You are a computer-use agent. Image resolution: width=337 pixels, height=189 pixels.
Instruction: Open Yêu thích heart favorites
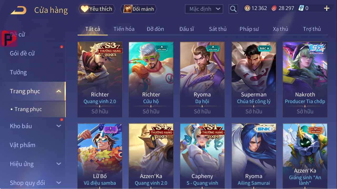(97, 9)
